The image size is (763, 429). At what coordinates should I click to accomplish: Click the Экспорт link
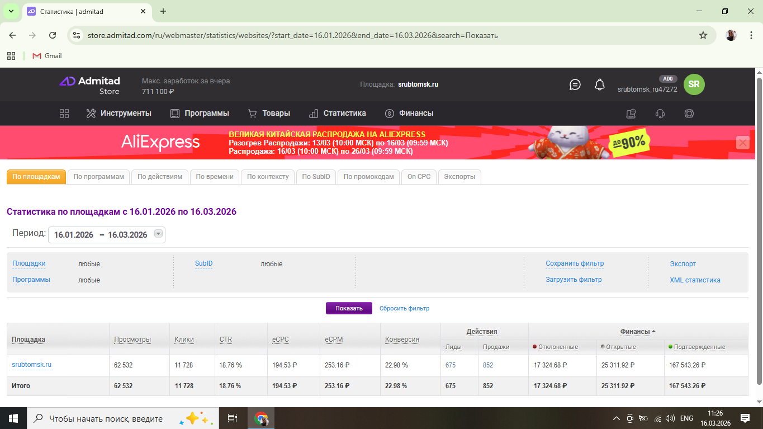point(683,264)
